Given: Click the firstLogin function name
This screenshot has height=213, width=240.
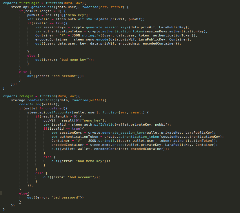Looking at the screenshot, I should (29, 3).
